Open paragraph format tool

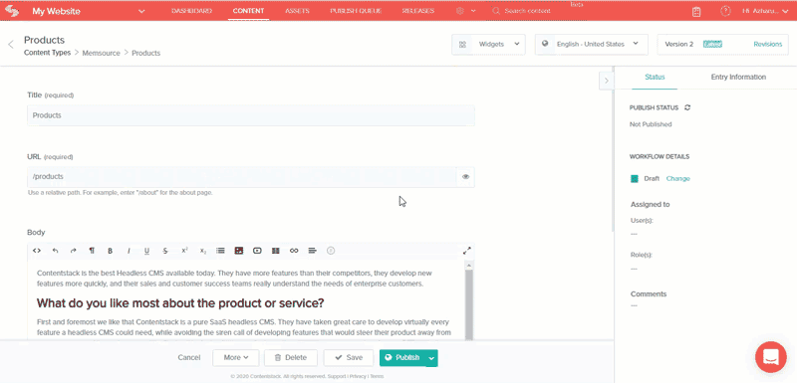[x=92, y=251]
